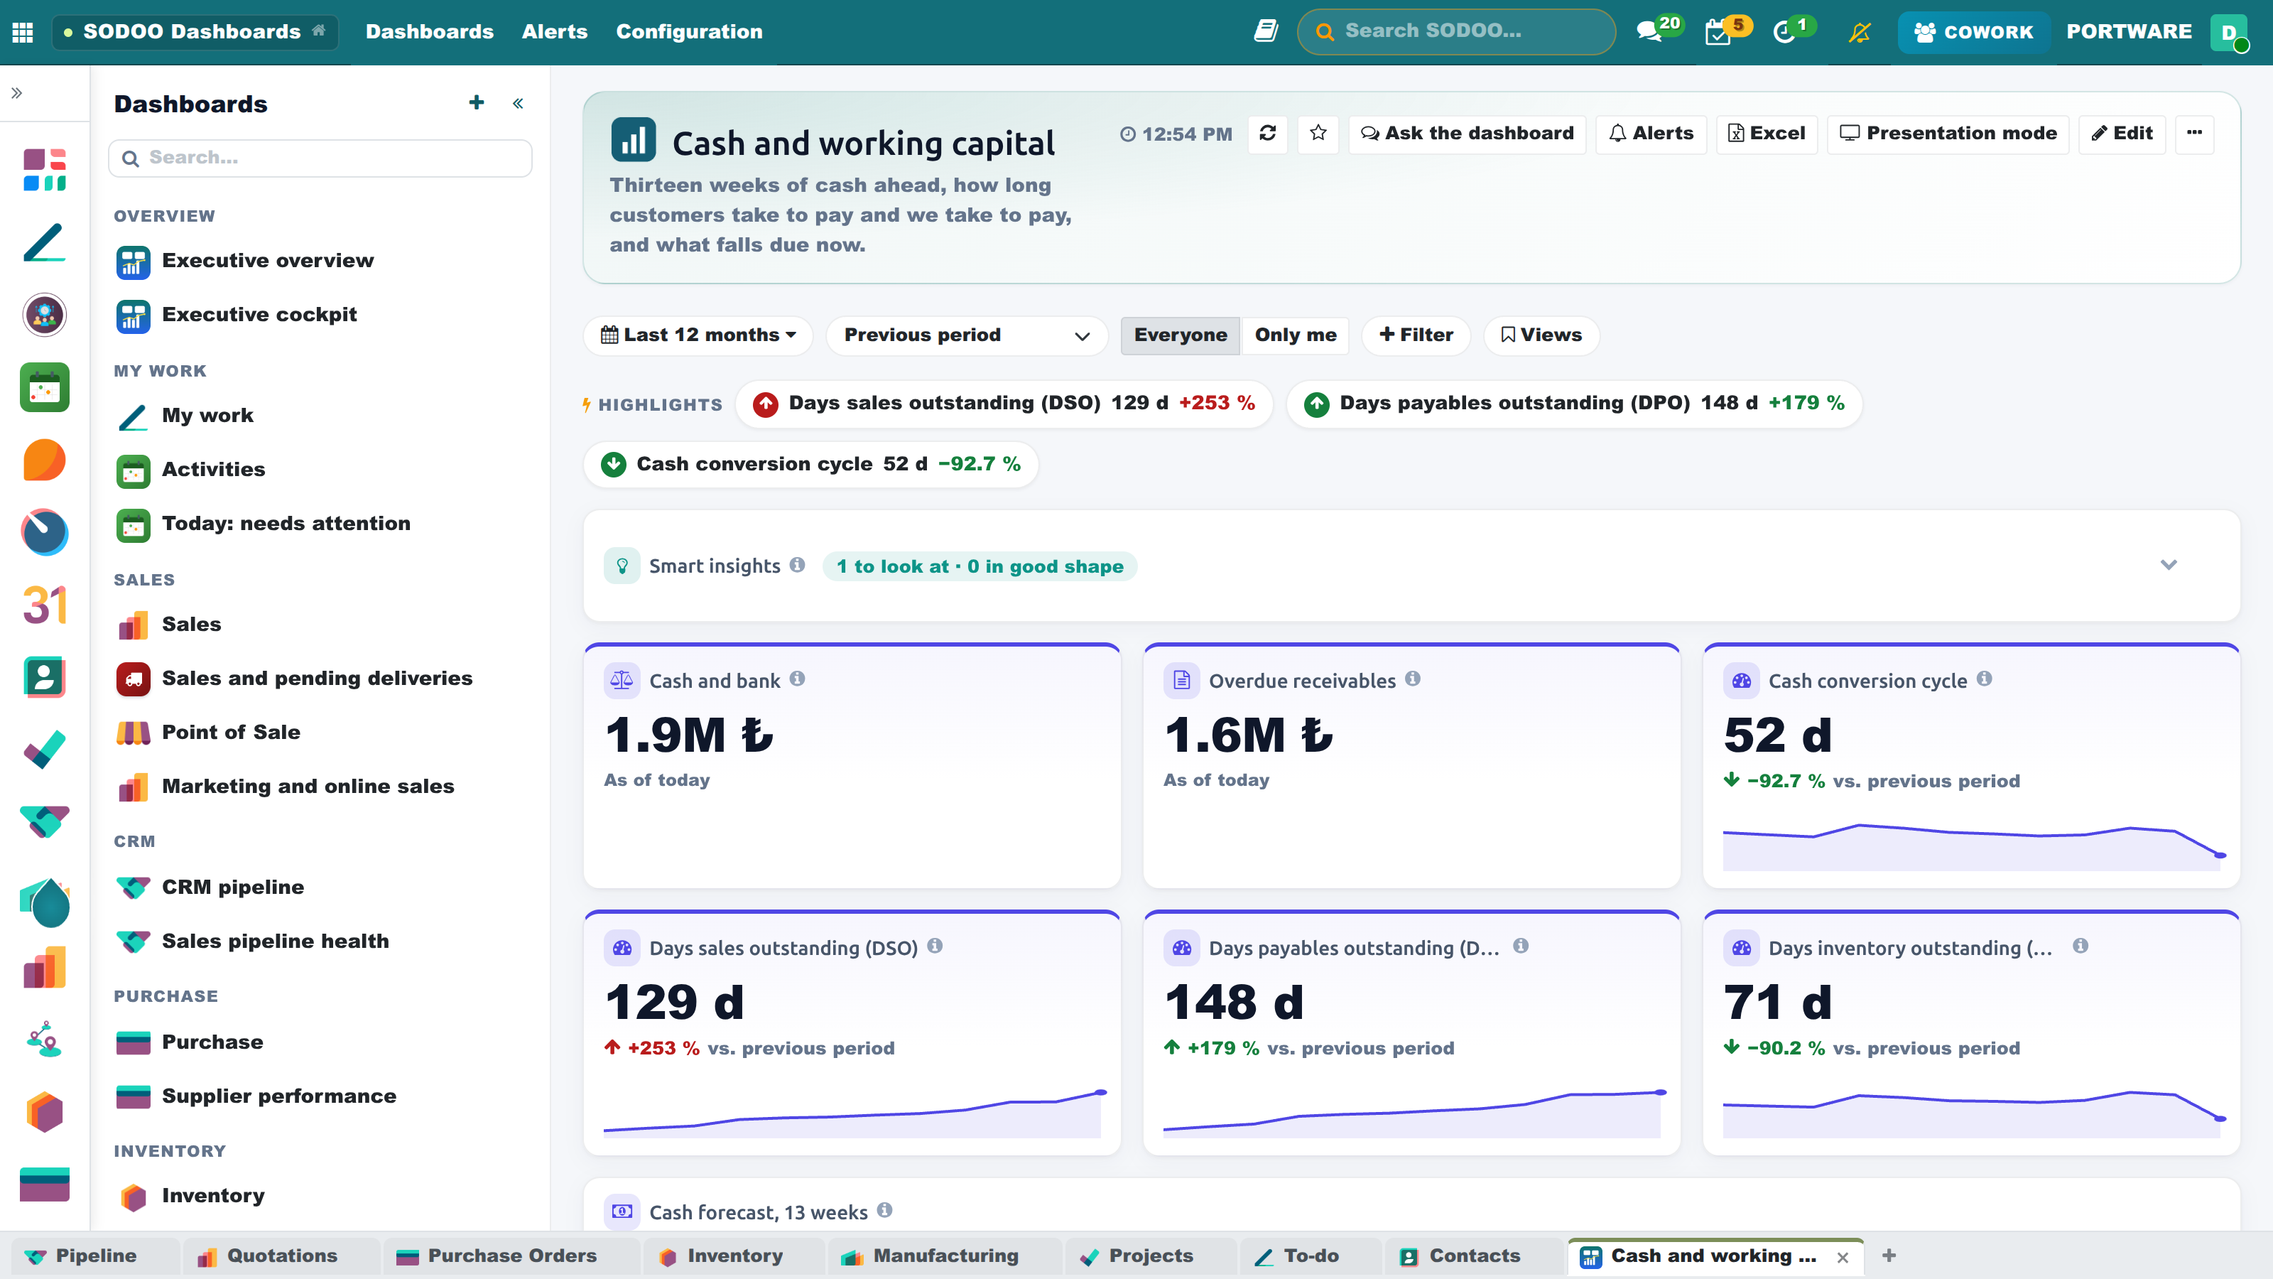Click Ask the dashboard button
The width and height of the screenshot is (2273, 1279).
point(1468,134)
